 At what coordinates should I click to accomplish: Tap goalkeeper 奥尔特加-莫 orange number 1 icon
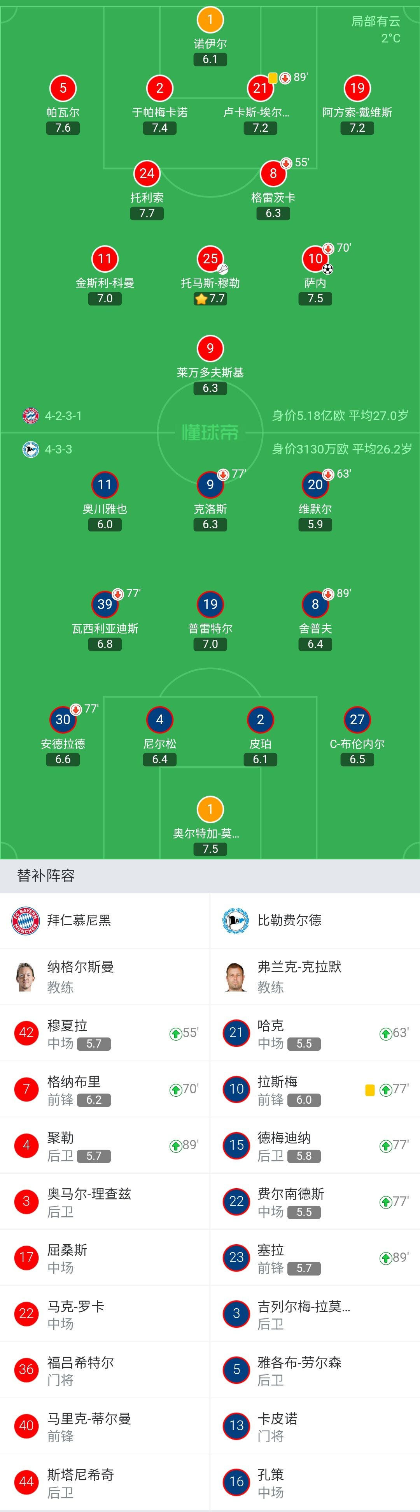(x=210, y=810)
